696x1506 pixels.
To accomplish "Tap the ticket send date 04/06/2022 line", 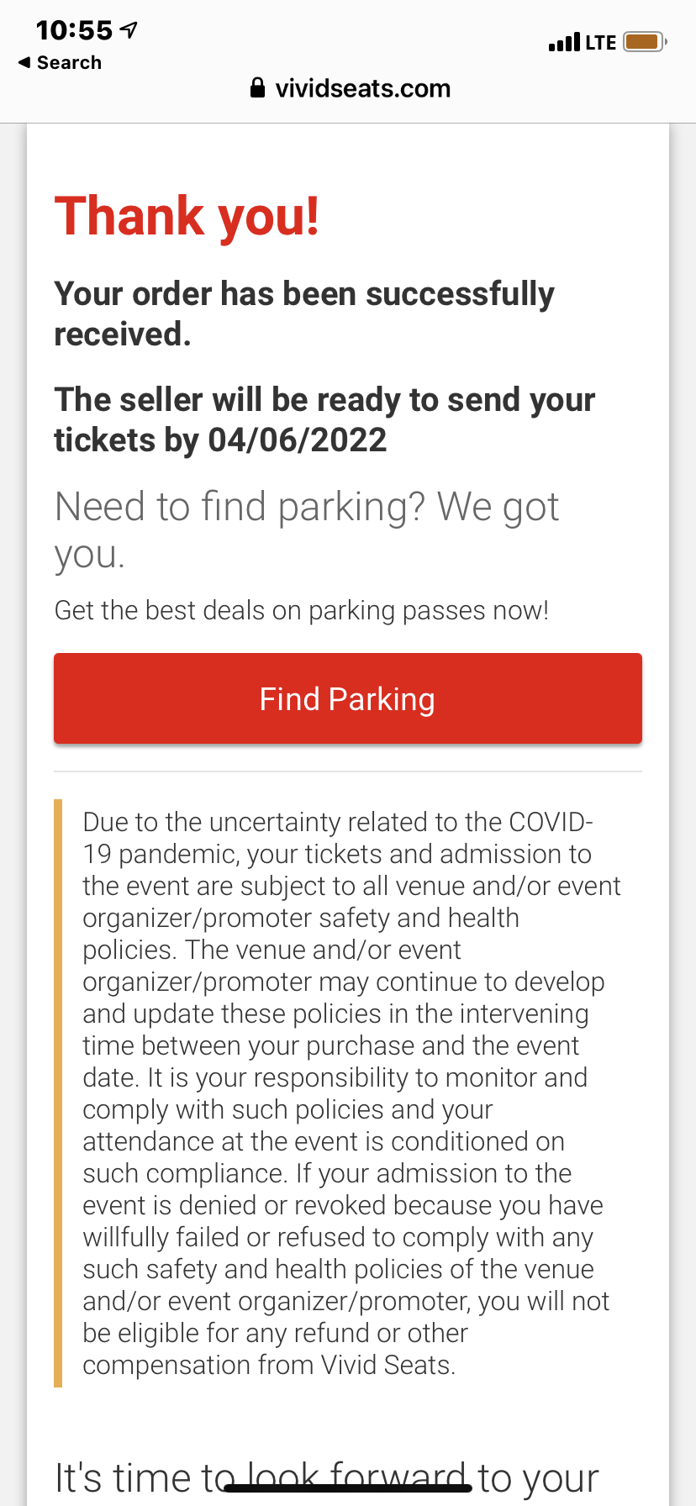I will click(x=324, y=419).
